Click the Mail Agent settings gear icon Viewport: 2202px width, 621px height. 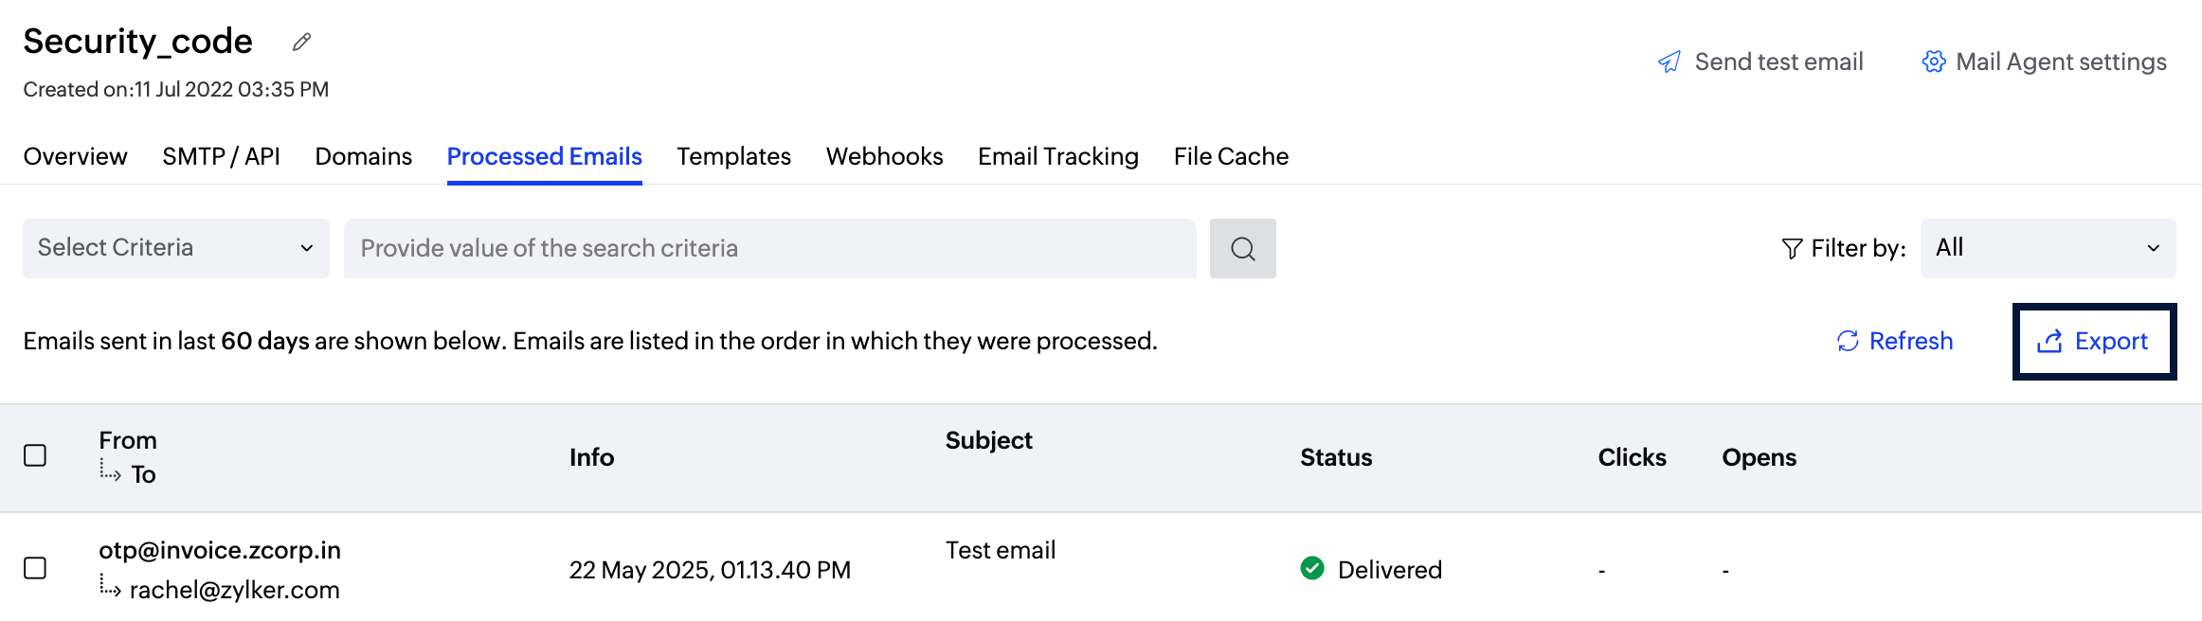1933,62
